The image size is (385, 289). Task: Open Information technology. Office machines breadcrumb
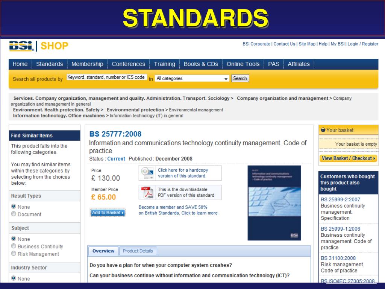(x=59, y=116)
